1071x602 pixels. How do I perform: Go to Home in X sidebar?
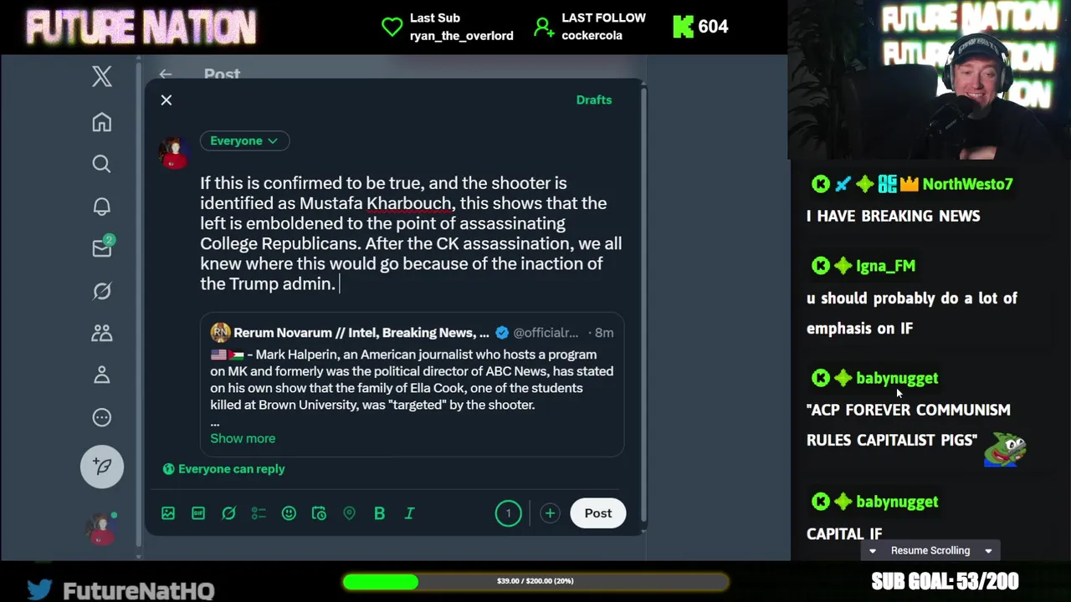click(102, 122)
